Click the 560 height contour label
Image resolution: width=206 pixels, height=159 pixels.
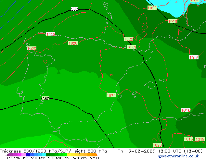[46, 99]
